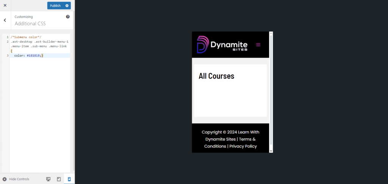Click the Dynamite Sites logo
Viewport: 388px width, 184px height.
point(222,45)
